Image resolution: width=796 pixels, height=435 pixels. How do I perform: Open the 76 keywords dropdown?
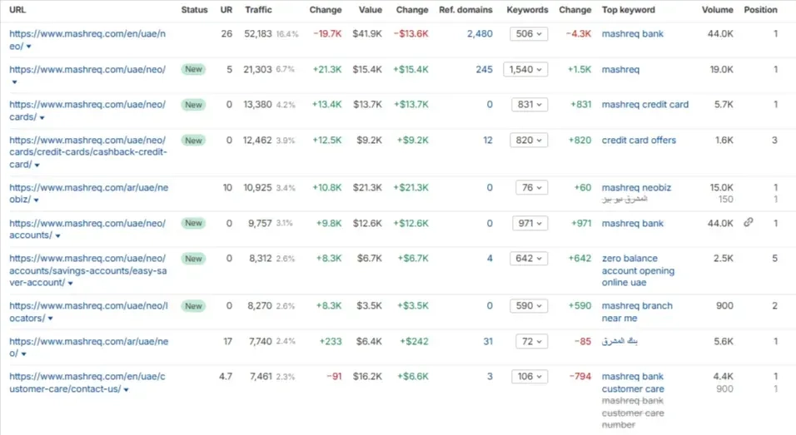coord(531,188)
